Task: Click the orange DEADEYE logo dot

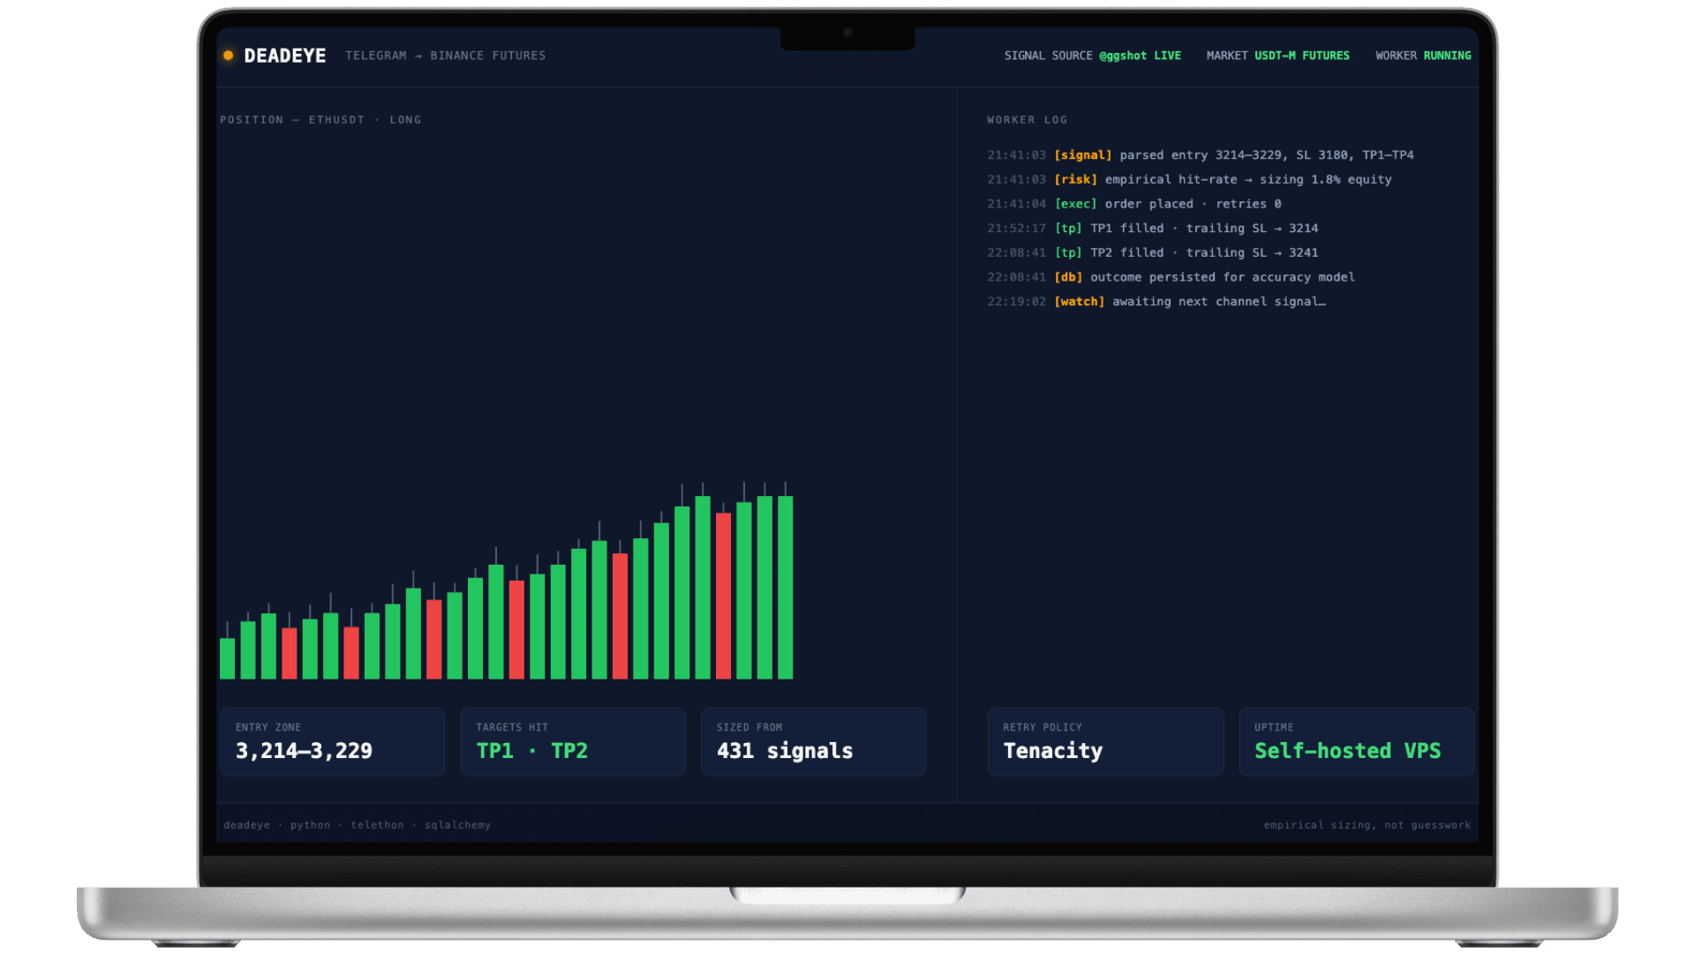Action: (x=228, y=56)
